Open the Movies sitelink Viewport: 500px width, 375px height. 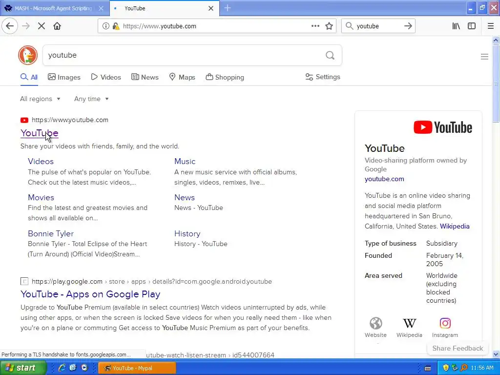click(41, 197)
